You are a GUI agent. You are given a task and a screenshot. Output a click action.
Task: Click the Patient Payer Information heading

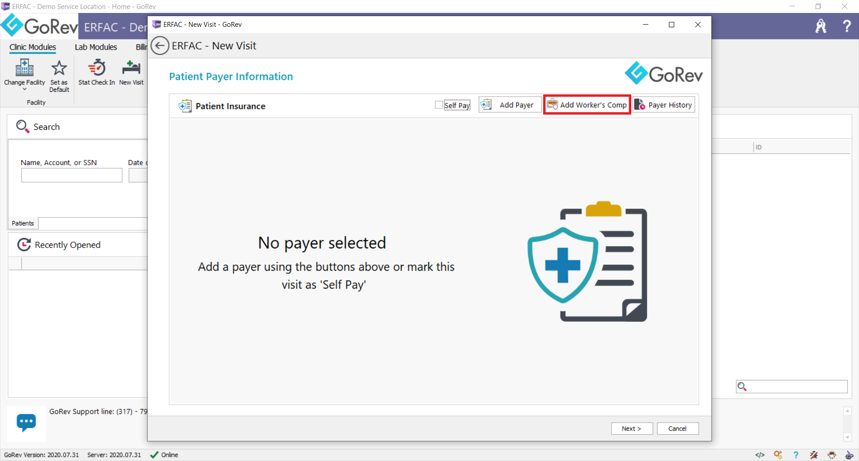tap(231, 77)
